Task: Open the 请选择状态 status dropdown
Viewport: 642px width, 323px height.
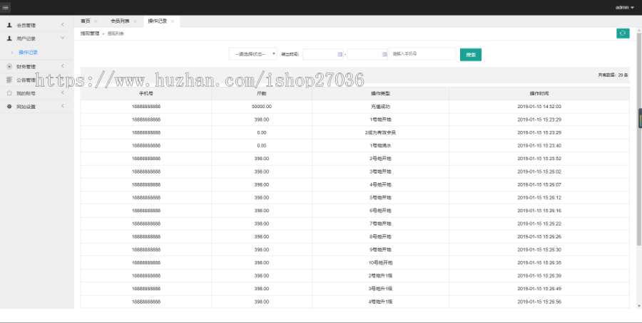Action: (x=253, y=54)
